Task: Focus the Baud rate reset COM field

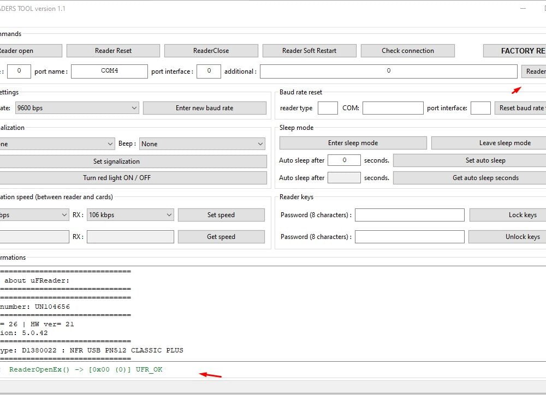Action: (393, 108)
